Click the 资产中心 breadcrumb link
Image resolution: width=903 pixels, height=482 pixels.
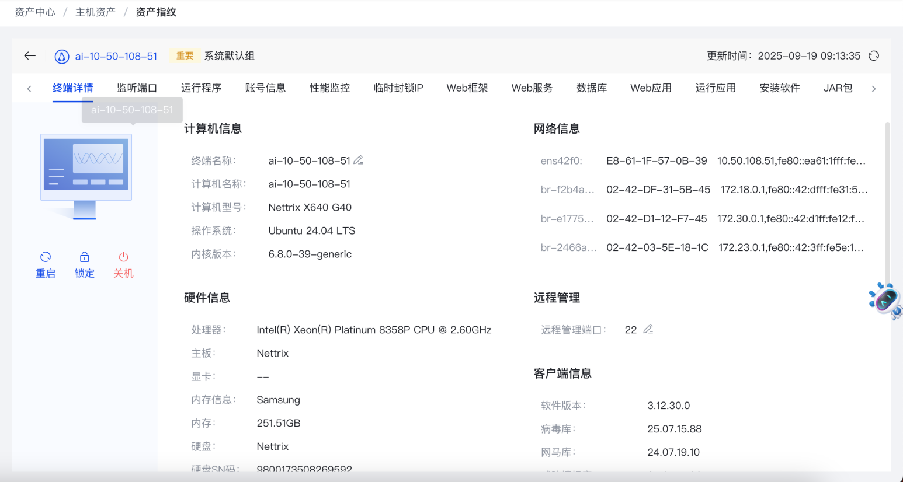pyautogui.click(x=35, y=12)
